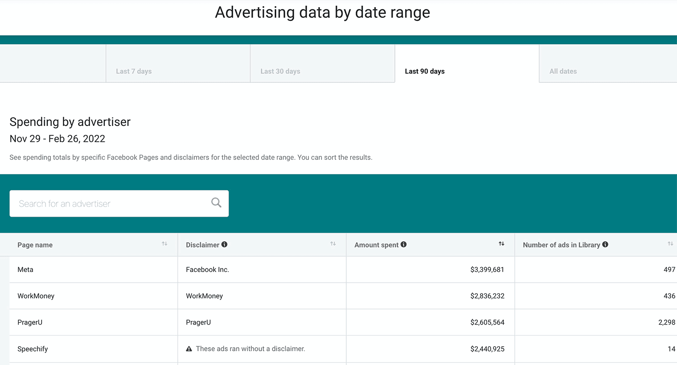Click the Spending by advertiser heading
The image size is (677, 365).
pyautogui.click(x=70, y=122)
